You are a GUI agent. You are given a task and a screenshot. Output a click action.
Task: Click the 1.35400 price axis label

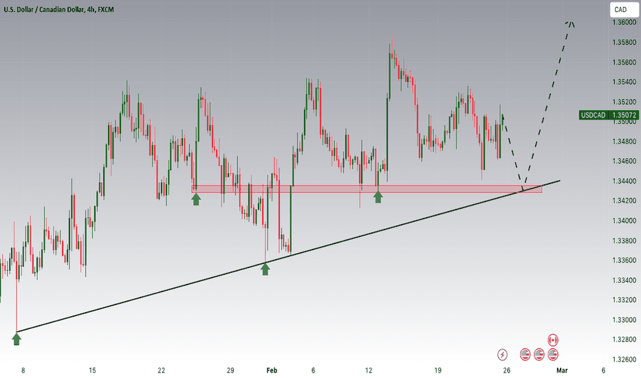624,82
